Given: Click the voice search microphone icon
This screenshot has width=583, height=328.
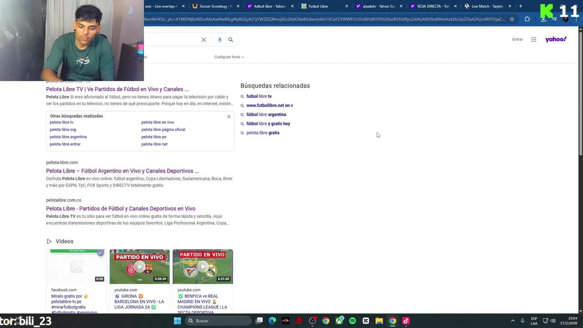Looking at the screenshot, I should 220,40.
